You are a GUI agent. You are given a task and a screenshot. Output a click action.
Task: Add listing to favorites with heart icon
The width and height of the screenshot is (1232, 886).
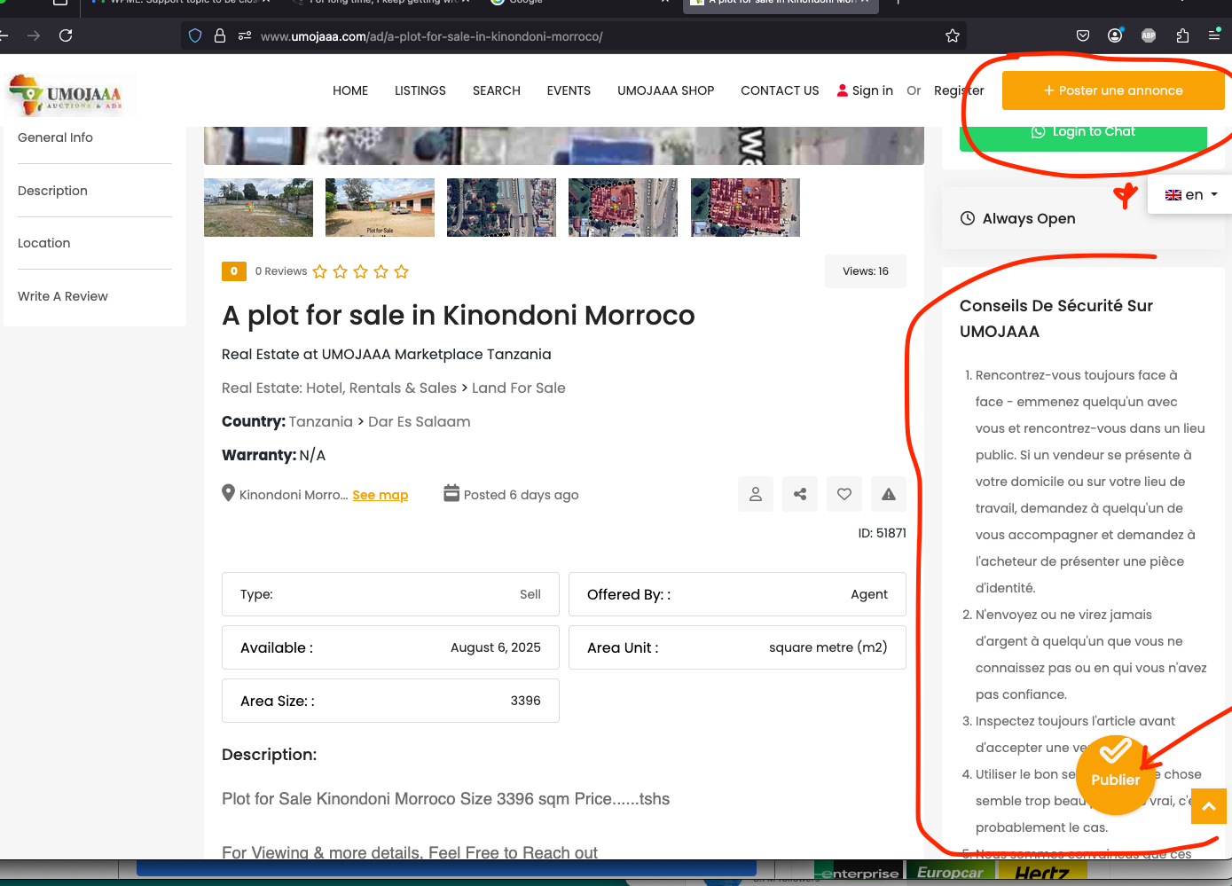(844, 494)
